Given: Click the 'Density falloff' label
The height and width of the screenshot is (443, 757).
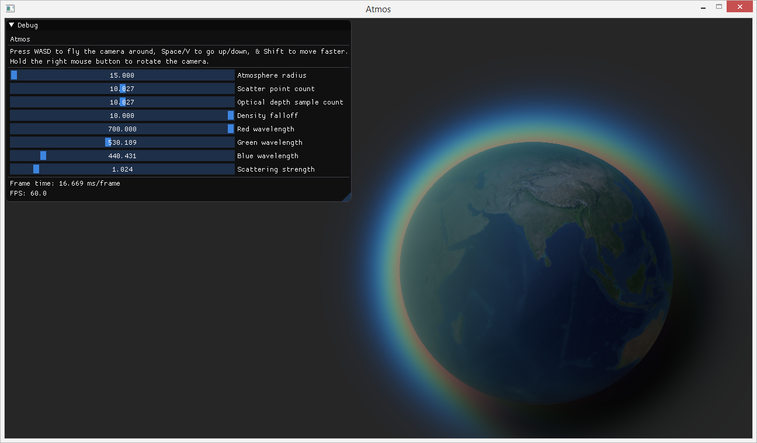Looking at the screenshot, I should pyautogui.click(x=268, y=116).
